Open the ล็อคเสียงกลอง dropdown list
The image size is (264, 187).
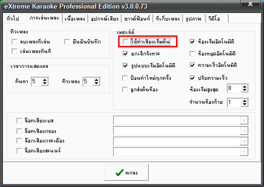(x=244, y=131)
